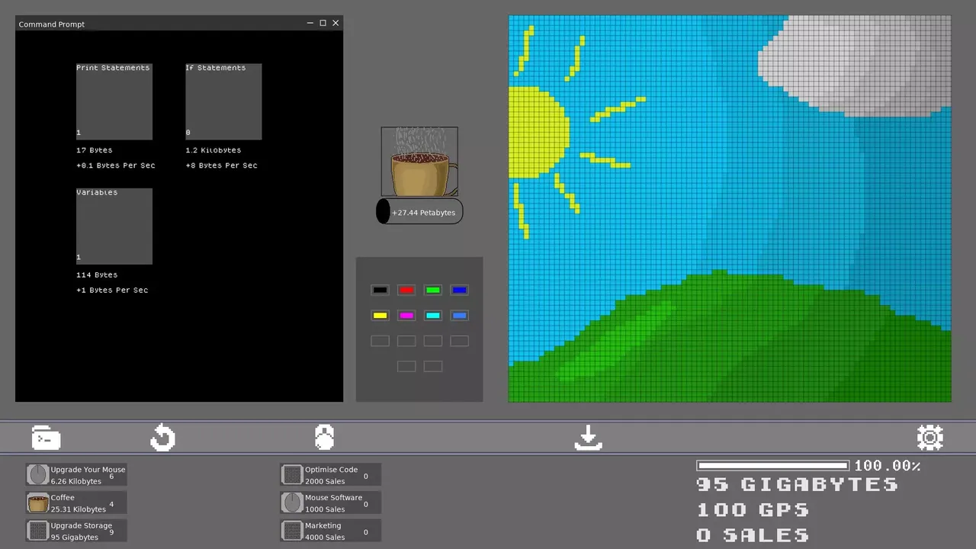This screenshot has height=549, width=976.
Task: Maximize the Command Prompt window
Action: [x=323, y=24]
